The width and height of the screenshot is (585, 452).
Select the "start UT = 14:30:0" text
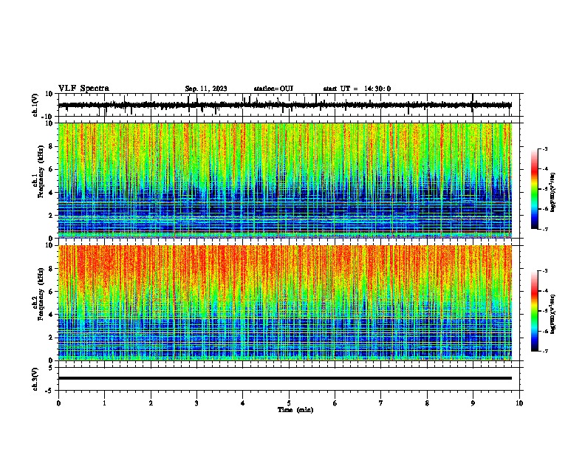(357, 89)
